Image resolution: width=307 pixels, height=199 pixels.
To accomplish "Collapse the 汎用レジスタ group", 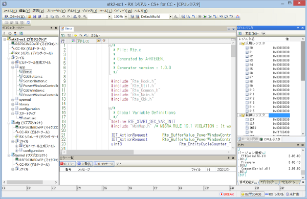I will pyautogui.click(x=240, y=43).
